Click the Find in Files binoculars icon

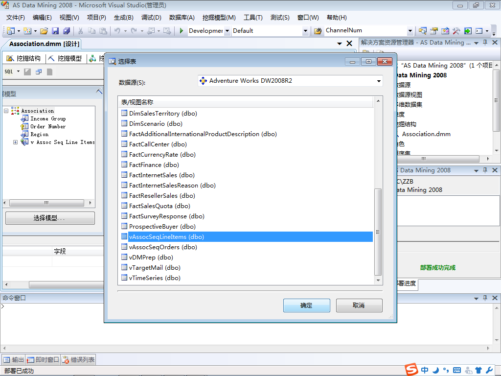click(x=318, y=31)
